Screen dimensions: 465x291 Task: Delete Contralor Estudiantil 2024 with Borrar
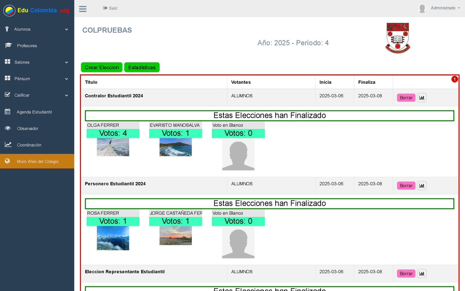pyautogui.click(x=406, y=98)
